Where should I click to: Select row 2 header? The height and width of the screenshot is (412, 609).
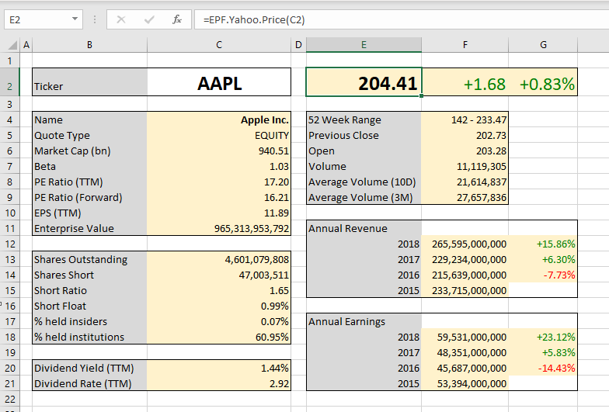click(9, 82)
